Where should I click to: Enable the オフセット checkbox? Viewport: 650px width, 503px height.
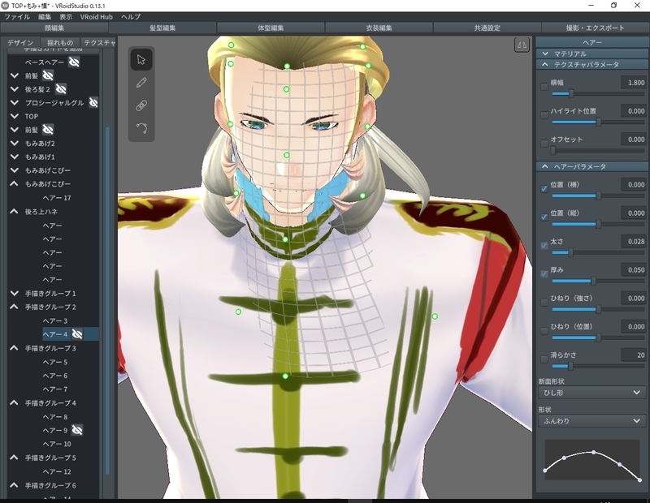(x=544, y=144)
